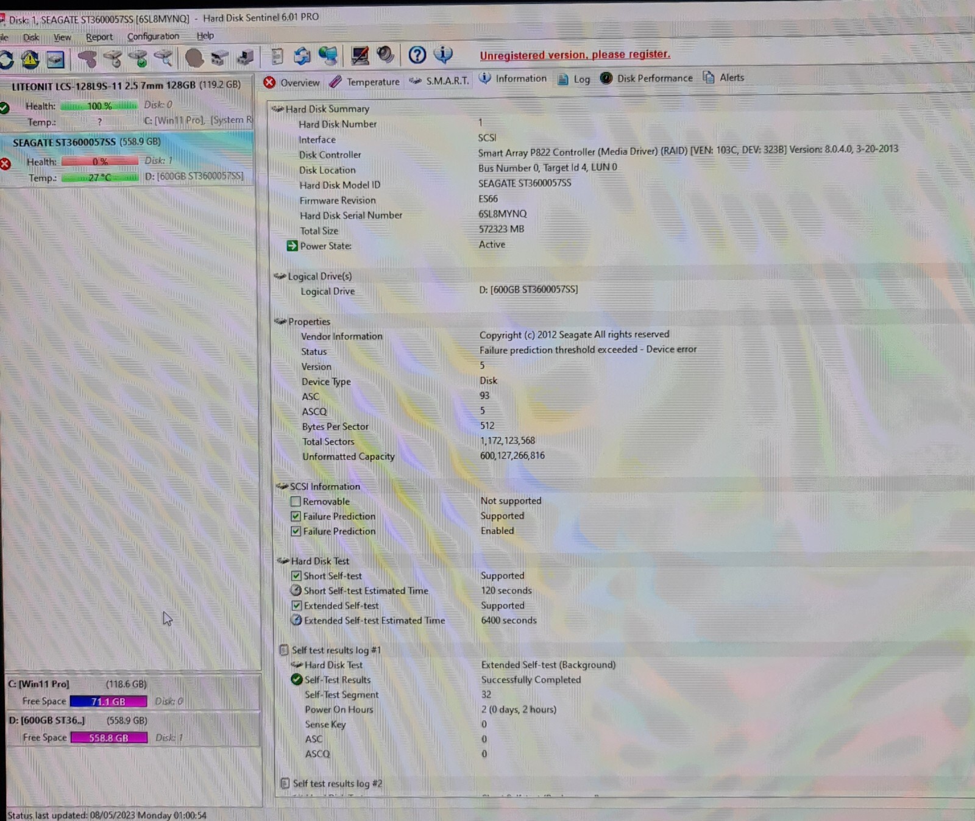Click the speaker sound alert toolbar icon
This screenshot has width=975, height=821.
click(385, 55)
